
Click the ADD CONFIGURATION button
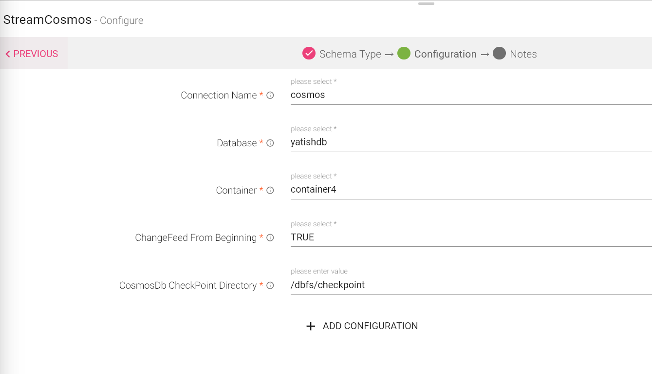[370, 326]
